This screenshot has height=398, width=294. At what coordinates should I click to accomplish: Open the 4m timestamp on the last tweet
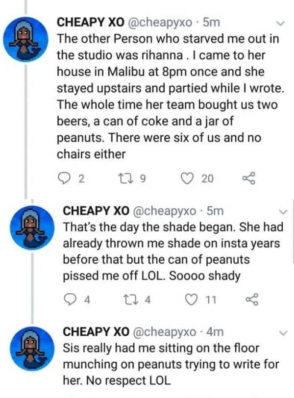(x=215, y=332)
